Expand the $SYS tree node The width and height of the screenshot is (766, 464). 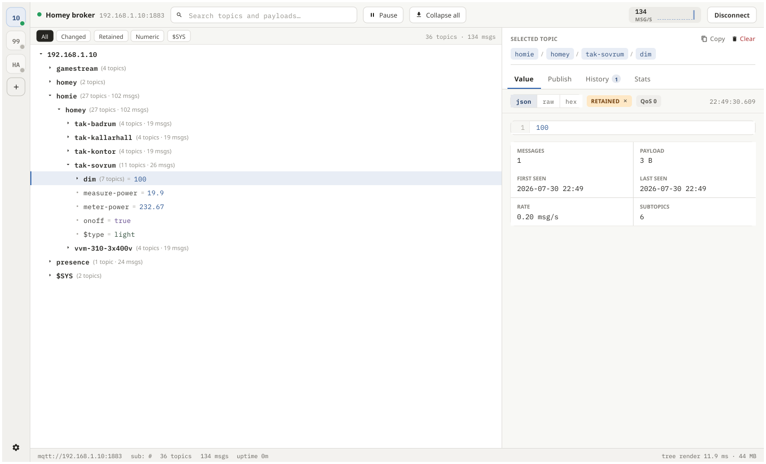click(x=50, y=275)
